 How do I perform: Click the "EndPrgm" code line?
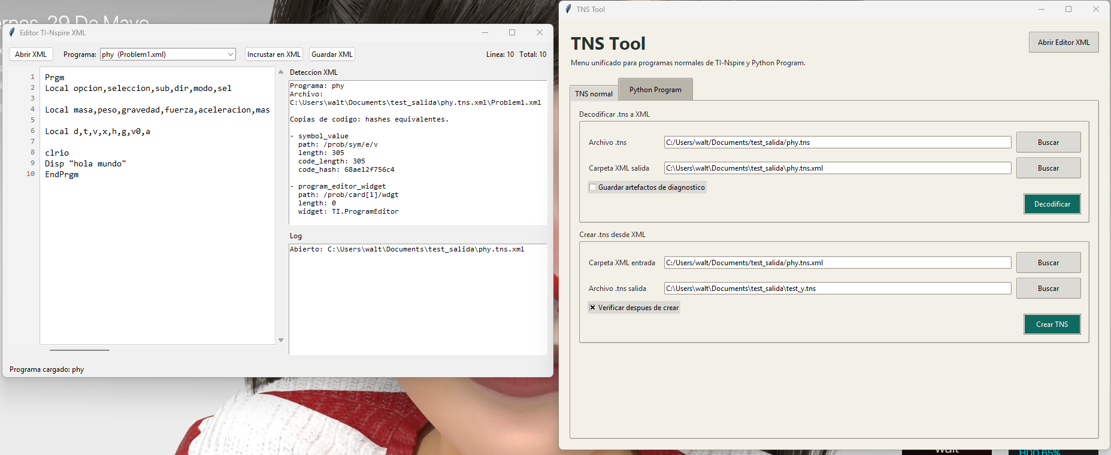(x=62, y=174)
